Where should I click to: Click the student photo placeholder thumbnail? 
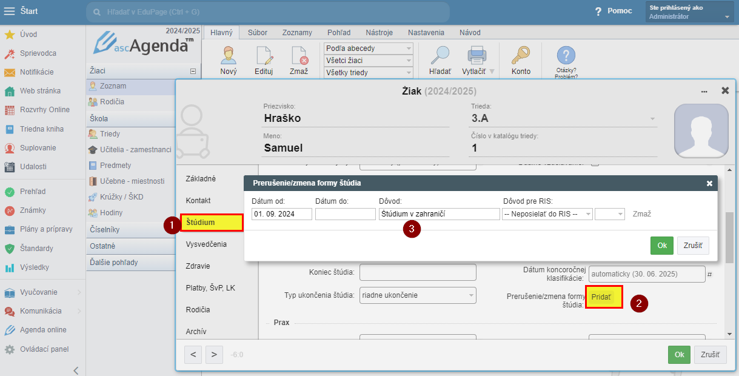click(x=701, y=131)
